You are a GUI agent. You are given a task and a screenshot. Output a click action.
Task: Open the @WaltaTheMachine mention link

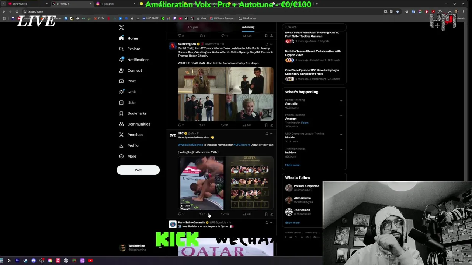(190, 145)
